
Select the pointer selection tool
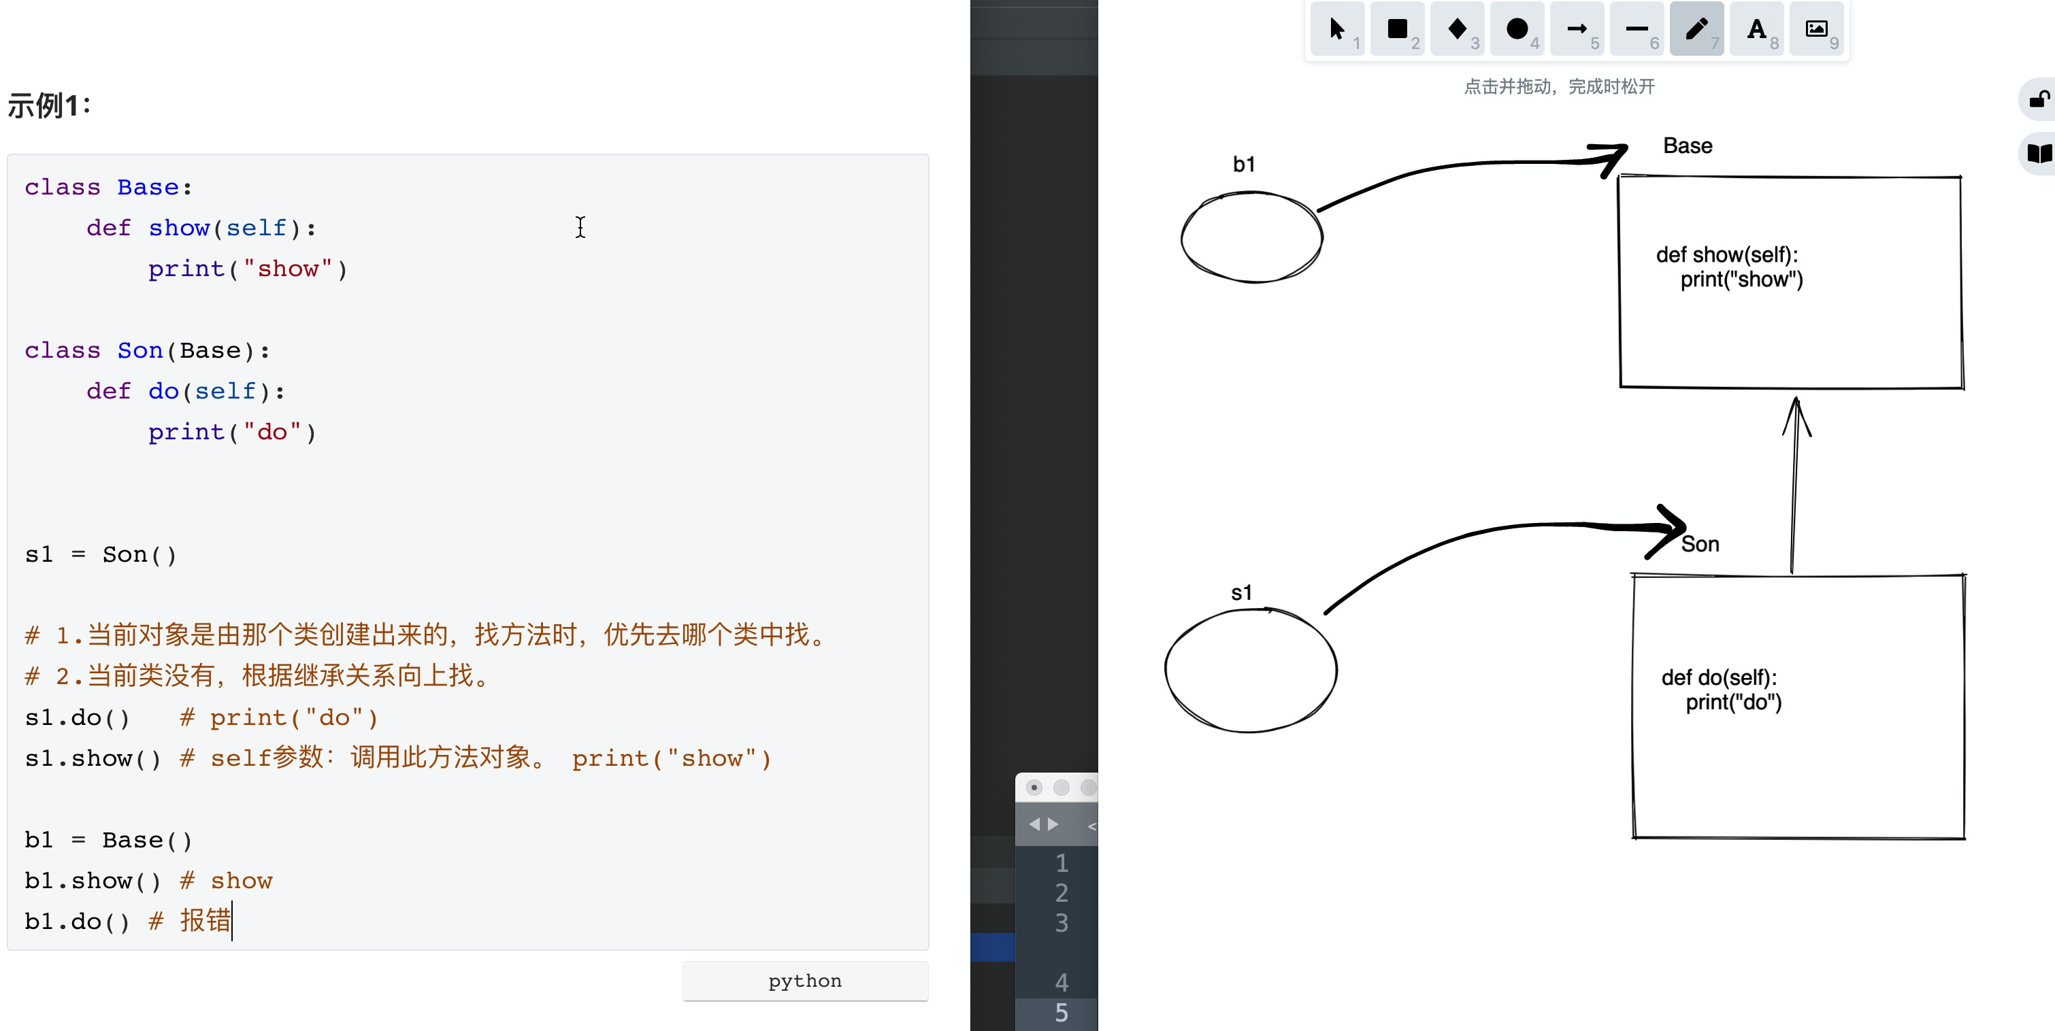coord(1336,29)
